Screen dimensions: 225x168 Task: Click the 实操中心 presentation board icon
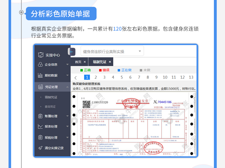tap(41, 55)
